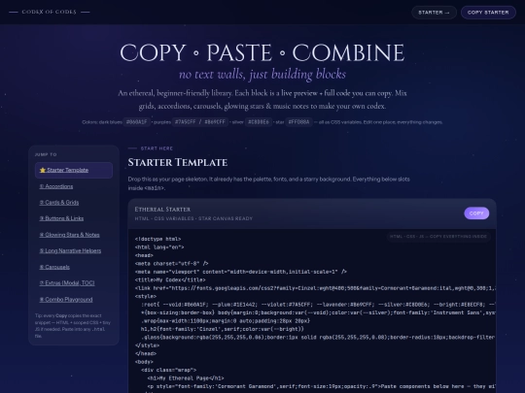Click the JUMP TO sidebar label
This screenshot has width=525, height=393.
tap(46, 154)
